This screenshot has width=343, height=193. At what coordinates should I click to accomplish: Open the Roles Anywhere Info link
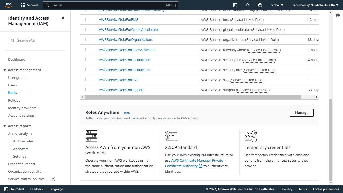pos(127,113)
